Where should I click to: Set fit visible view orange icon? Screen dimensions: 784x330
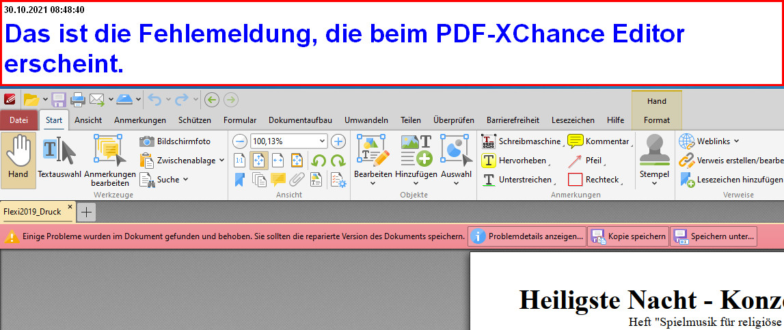297,161
